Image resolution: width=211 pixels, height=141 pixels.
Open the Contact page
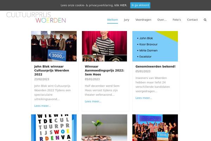[192, 20]
